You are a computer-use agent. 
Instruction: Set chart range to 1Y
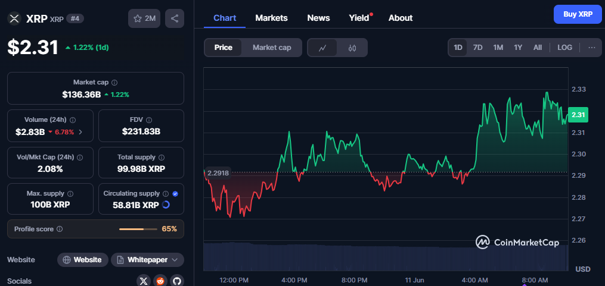click(518, 48)
